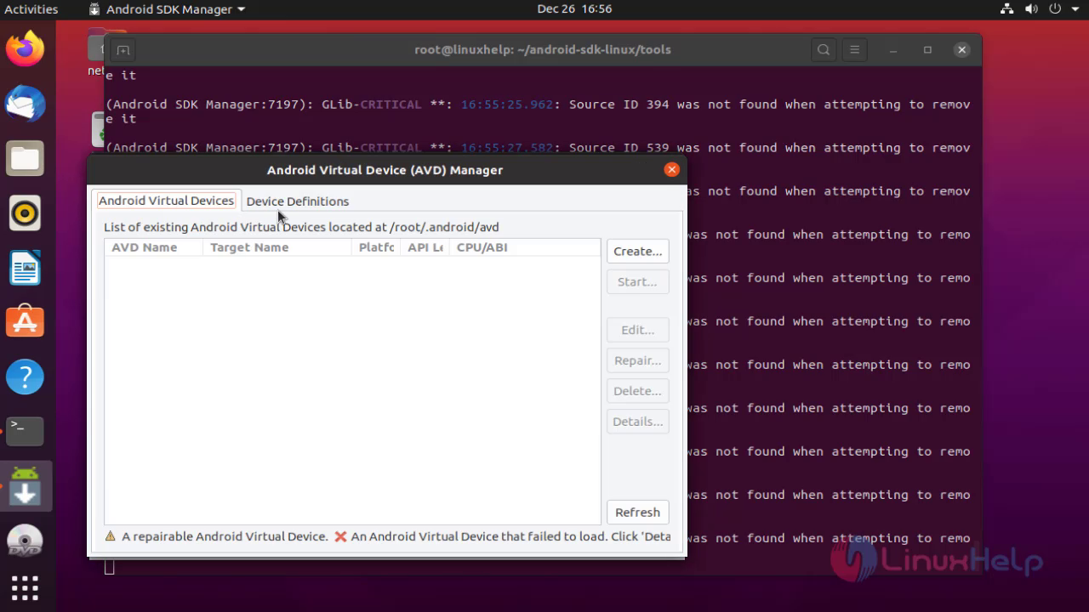This screenshot has width=1089, height=612.
Task: Close the AVD Manager window
Action: pos(671,170)
